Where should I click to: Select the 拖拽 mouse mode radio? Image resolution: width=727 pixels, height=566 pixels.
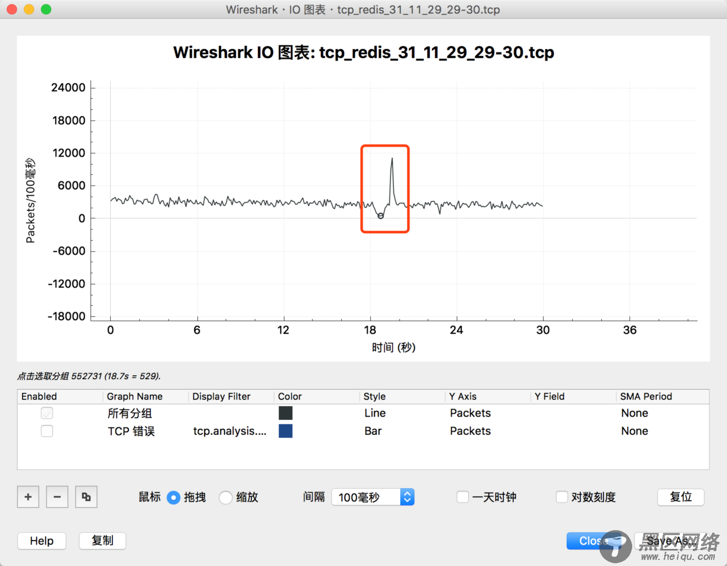click(x=173, y=497)
